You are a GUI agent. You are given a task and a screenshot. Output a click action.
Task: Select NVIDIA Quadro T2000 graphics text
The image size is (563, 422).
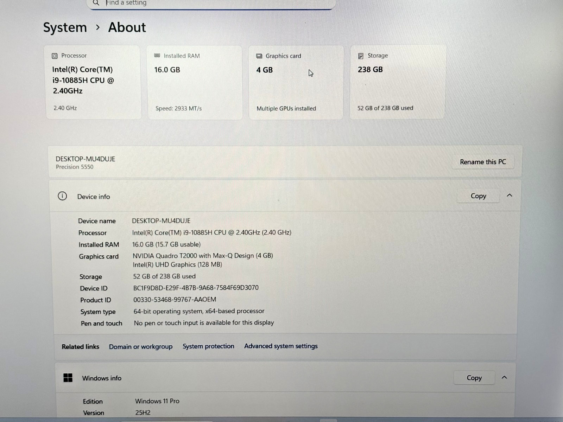coord(203,256)
